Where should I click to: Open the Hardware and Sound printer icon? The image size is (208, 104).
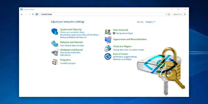click(x=55, y=52)
